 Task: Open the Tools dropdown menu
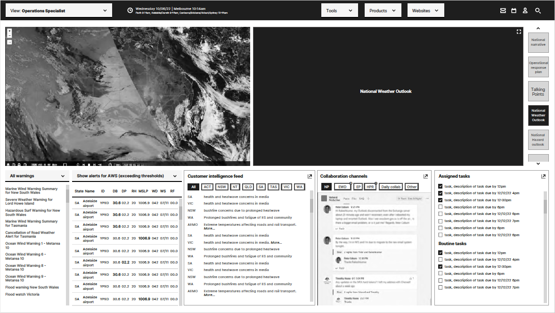339,11
